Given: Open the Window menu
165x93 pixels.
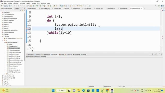Looking at the screenshot, I should [43, 4].
